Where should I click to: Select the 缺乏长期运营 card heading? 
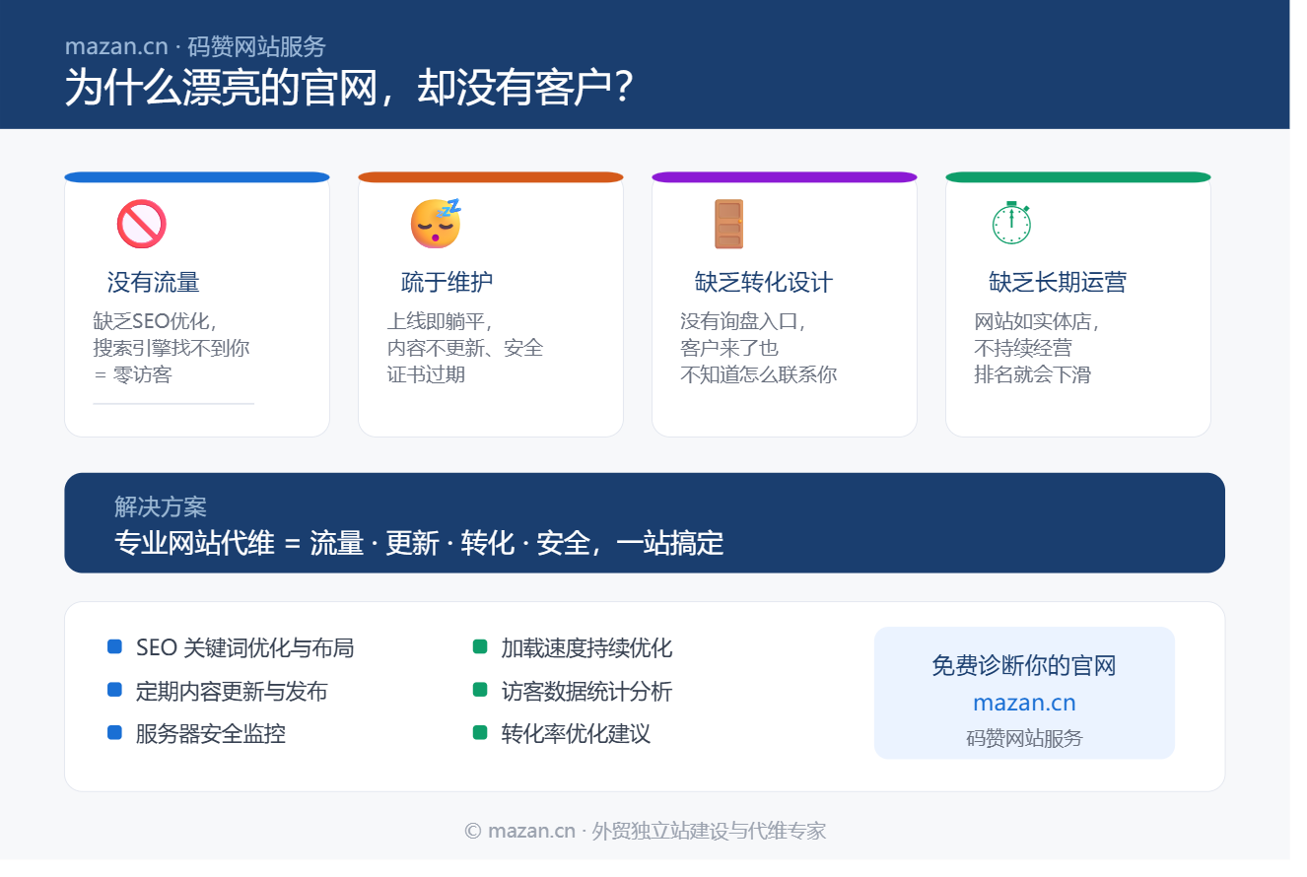[1058, 283]
